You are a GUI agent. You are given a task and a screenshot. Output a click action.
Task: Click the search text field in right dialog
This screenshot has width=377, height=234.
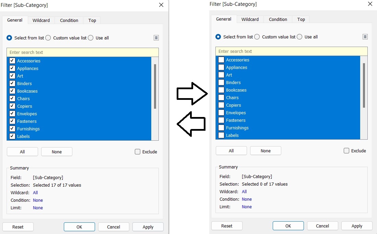(291, 51)
